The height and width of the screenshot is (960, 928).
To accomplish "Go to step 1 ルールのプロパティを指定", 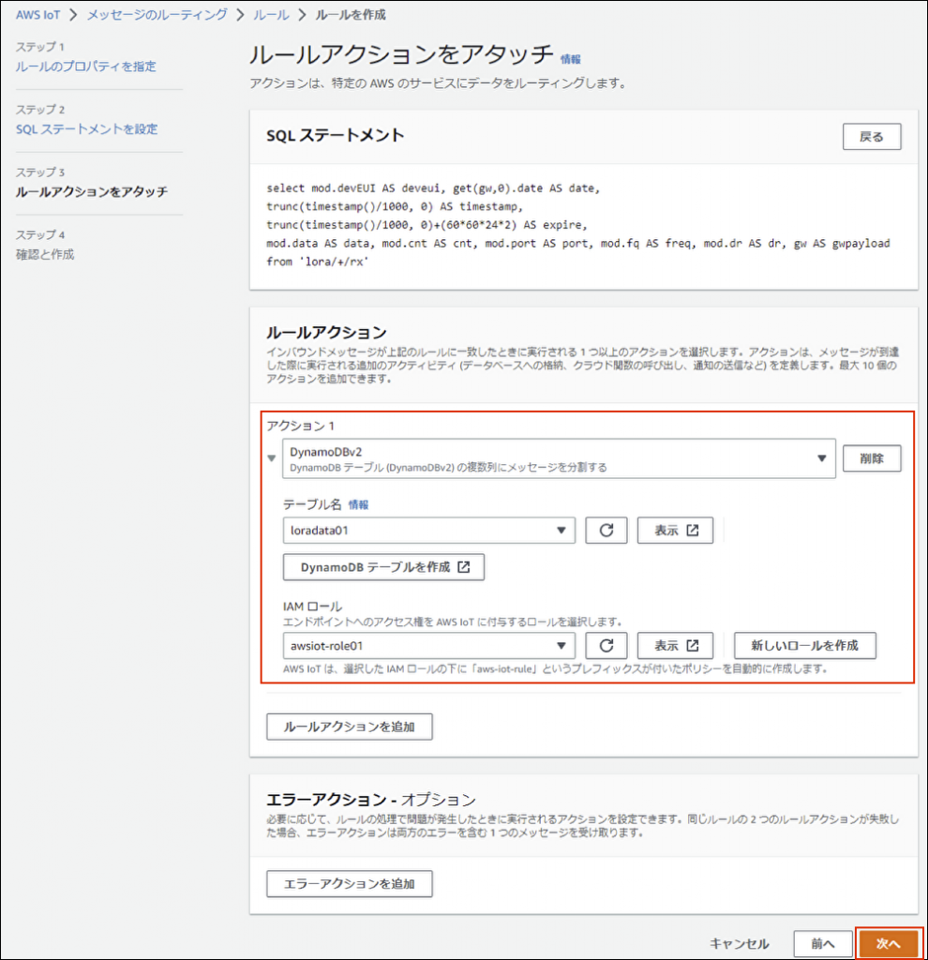I will click(86, 67).
